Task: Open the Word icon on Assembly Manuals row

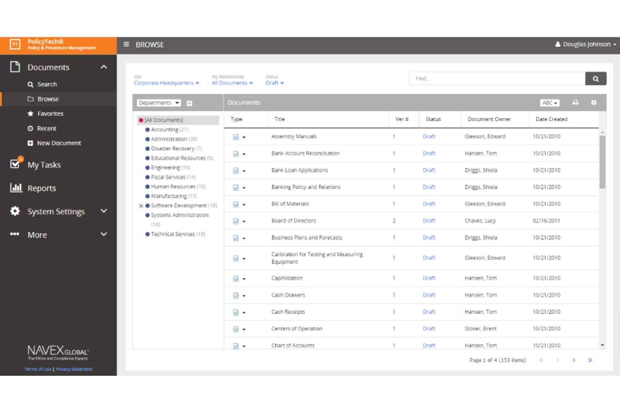Action: coord(236,136)
